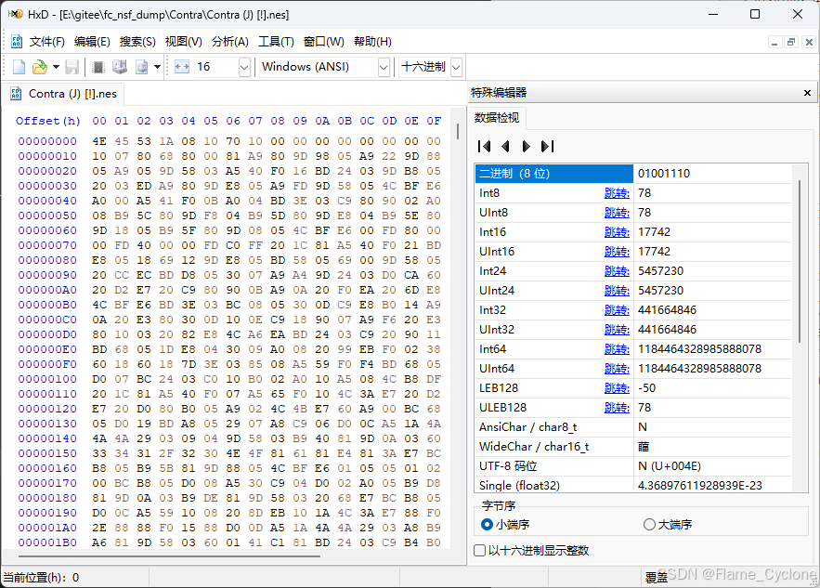Click the hex view horizontal scrollbar
The width and height of the screenshot is (820, 588).
(x=169, y=556)
